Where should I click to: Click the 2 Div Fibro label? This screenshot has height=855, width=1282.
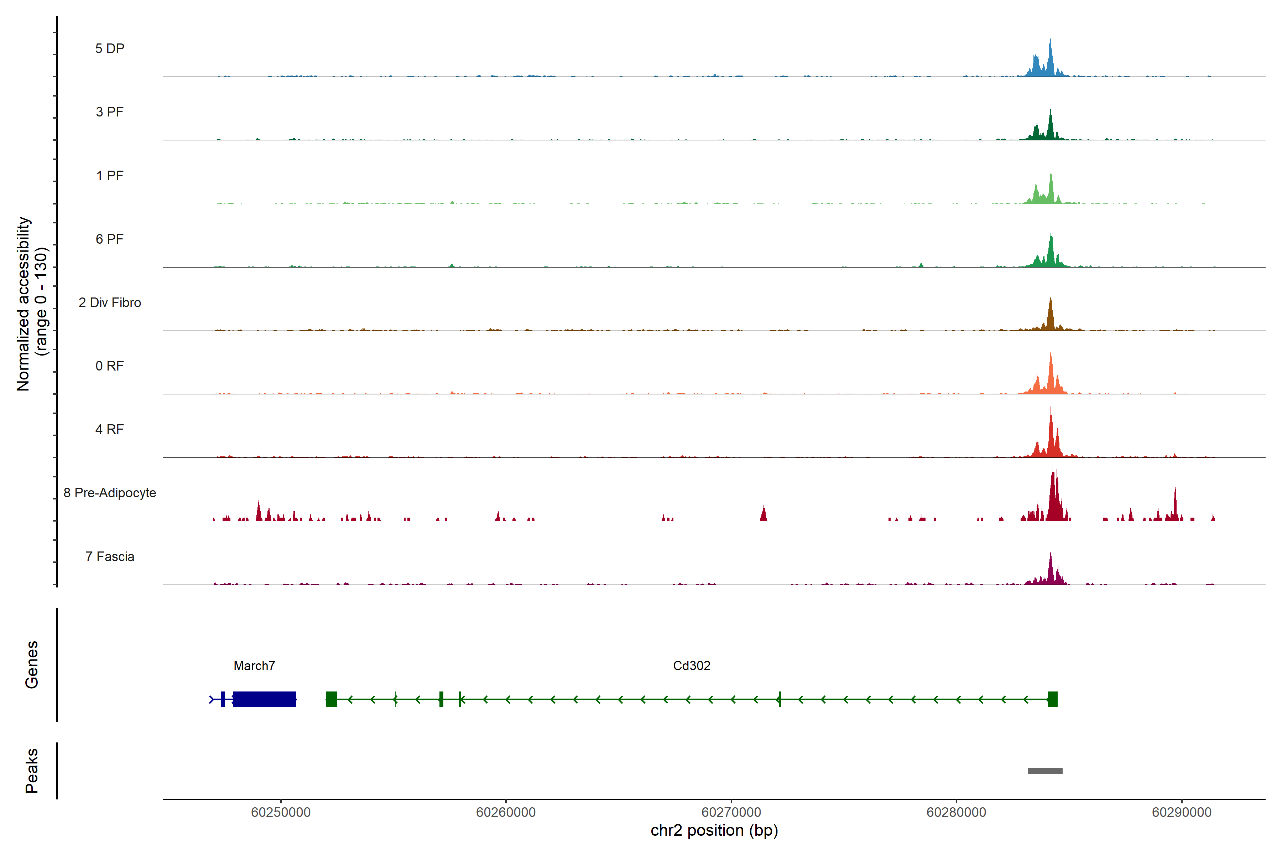click(x=110, y=302)
